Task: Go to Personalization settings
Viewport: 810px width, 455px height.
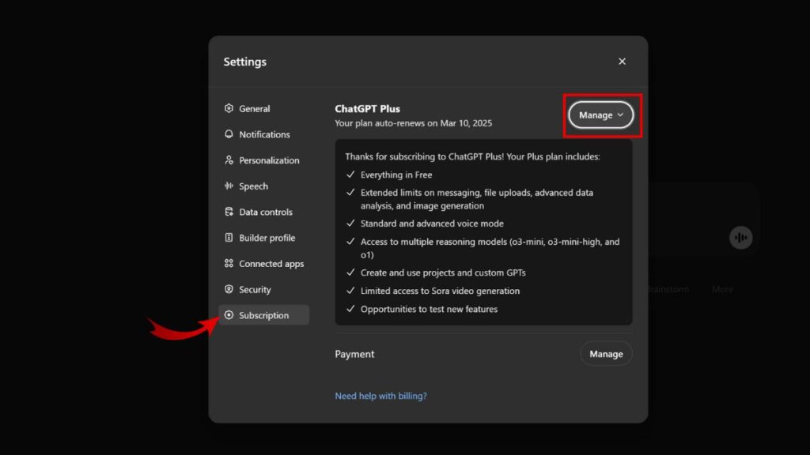Action: (264, 160)
